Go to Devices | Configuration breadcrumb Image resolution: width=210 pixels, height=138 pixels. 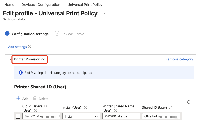(x=41, y=5)
